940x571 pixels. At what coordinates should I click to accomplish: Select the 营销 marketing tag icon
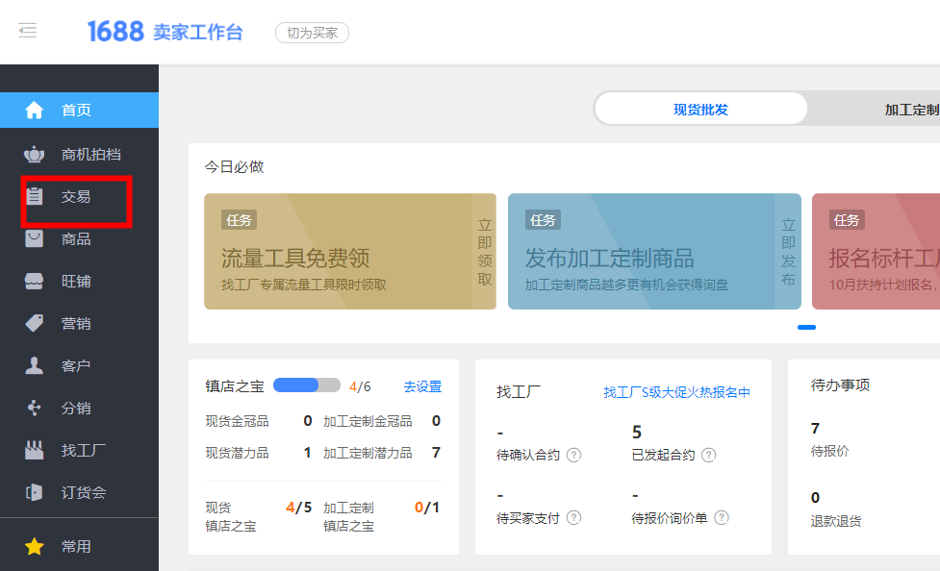coord(36,323)
